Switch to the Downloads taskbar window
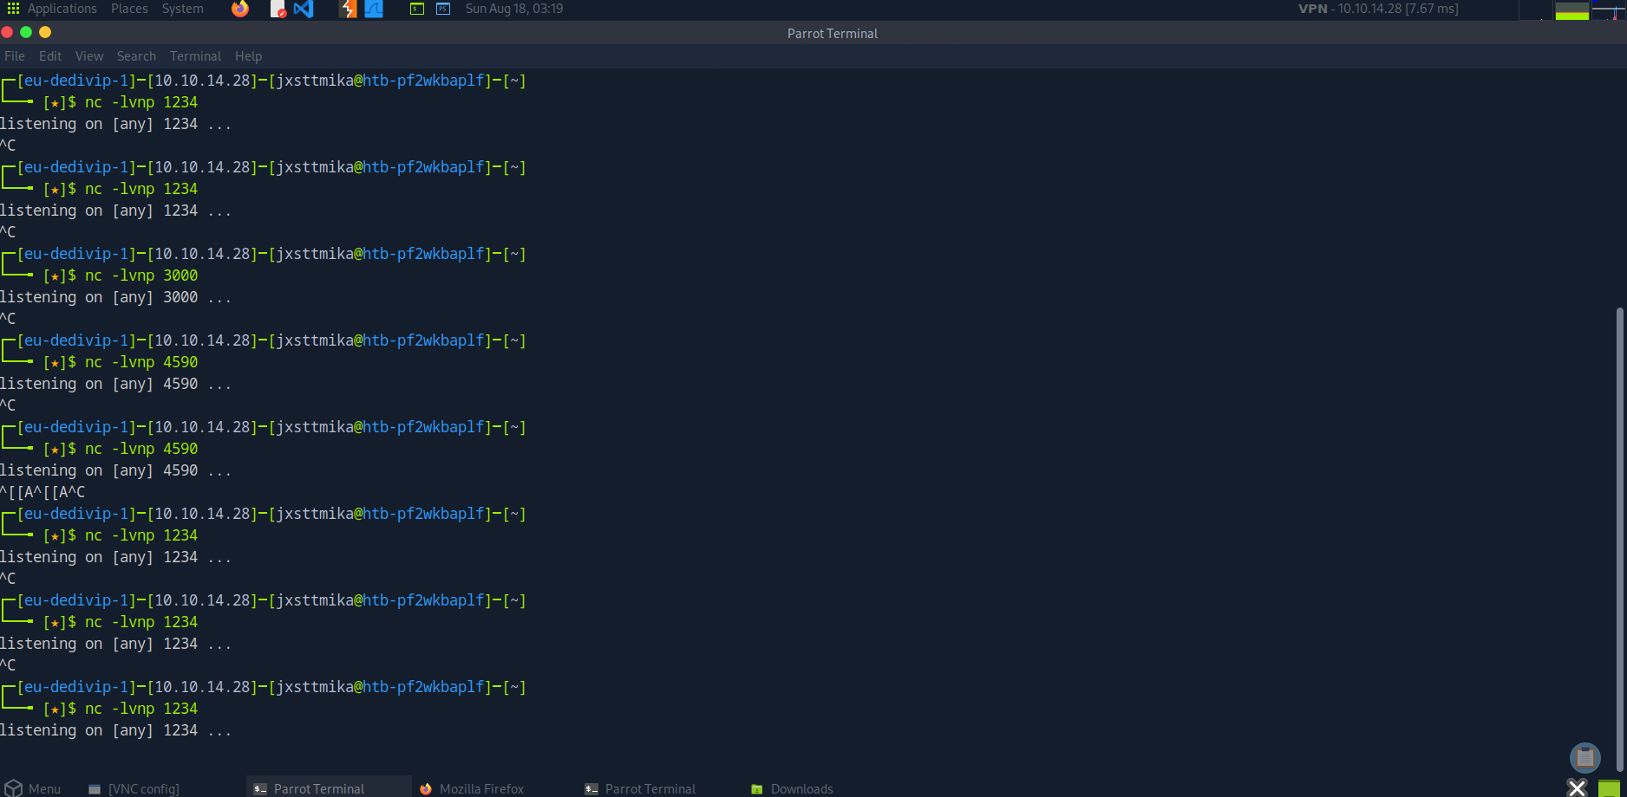1627x797 pixels. tap(792, 788)
